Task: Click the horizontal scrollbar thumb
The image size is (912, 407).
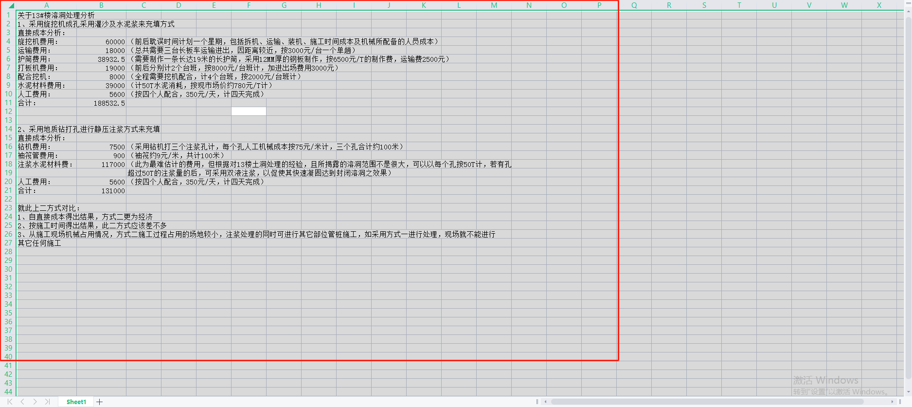Action: click(707, 402)
